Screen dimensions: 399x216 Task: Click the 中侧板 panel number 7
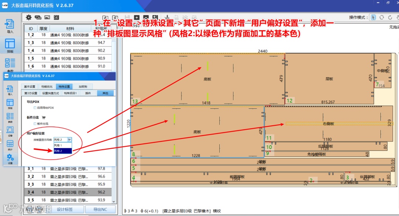pos(382,70)
